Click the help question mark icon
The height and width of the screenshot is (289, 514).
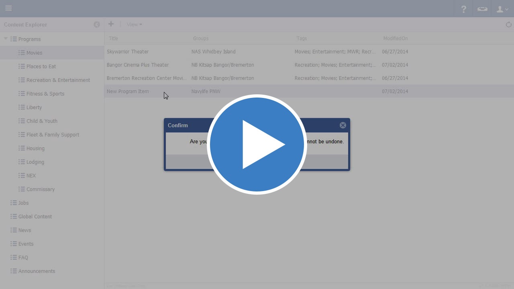click(x=463, y=9)
